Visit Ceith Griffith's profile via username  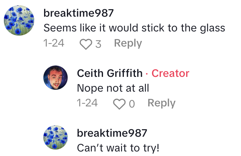pyautogui.click(x=109, y=73)
